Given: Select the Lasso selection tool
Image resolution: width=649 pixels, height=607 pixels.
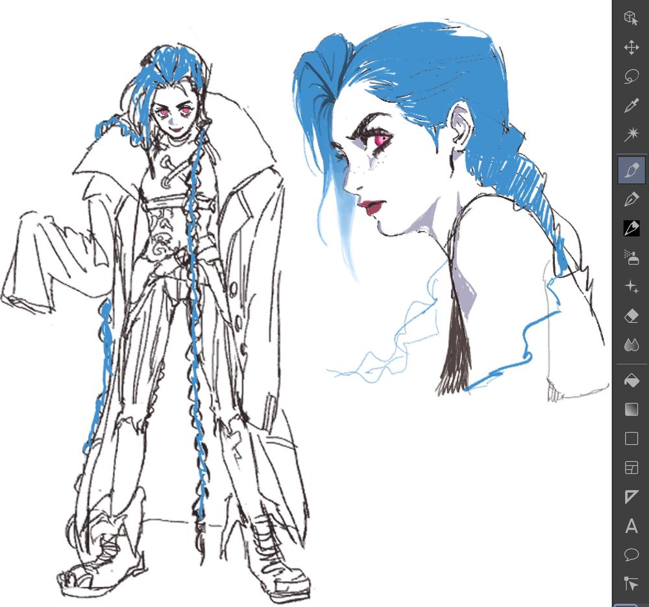Looking at the screenshot, I should [x=631, y=77].
